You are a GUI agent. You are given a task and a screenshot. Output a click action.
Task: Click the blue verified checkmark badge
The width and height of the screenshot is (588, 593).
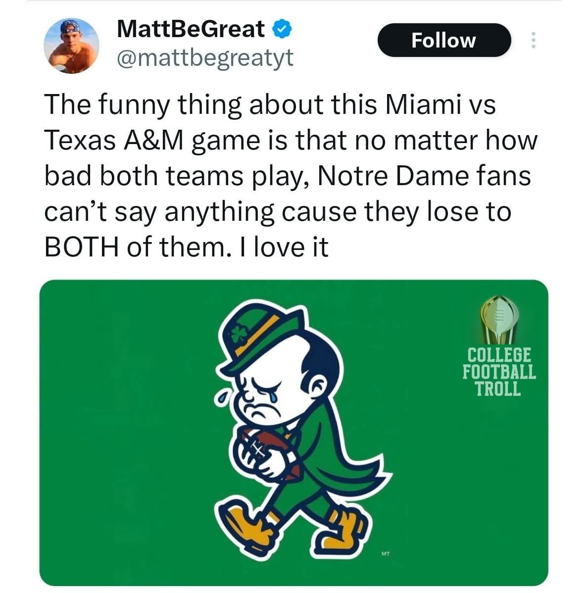pyautogui.click(x=283, y=29)
